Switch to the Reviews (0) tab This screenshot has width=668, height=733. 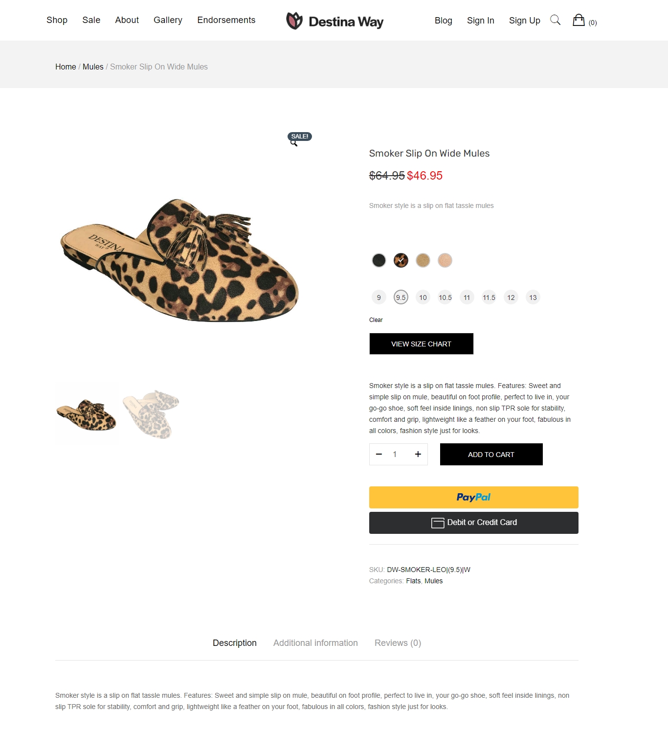click(398, 643)
